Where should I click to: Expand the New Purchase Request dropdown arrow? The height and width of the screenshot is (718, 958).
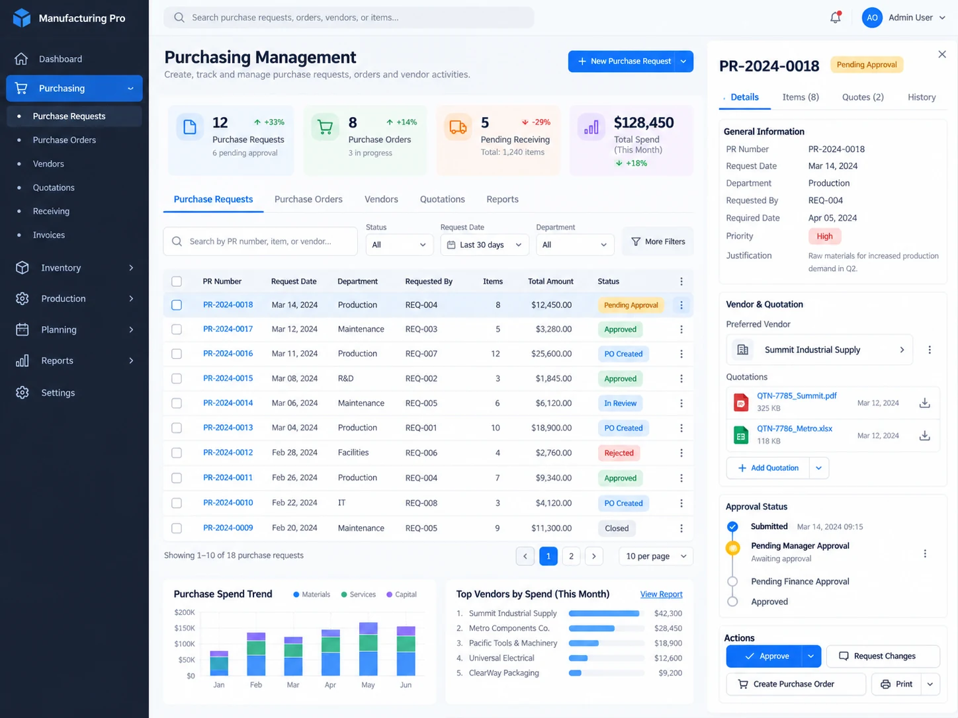pyautogui.click(x=684, y=61)
